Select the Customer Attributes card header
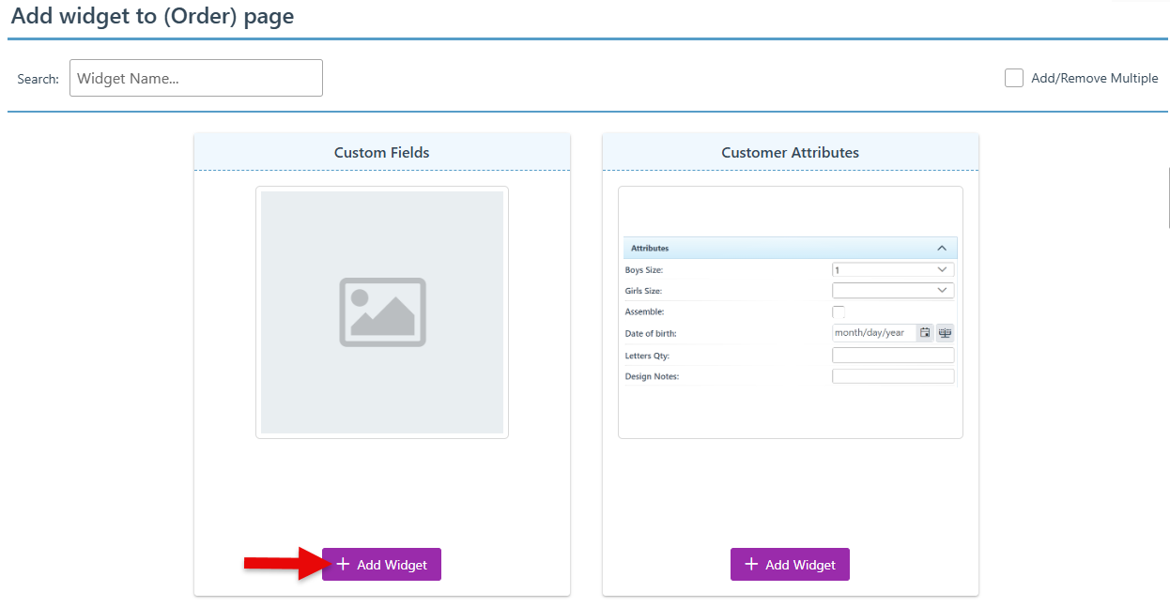Screen dimensions: 1170x607 tap(790, 152)
